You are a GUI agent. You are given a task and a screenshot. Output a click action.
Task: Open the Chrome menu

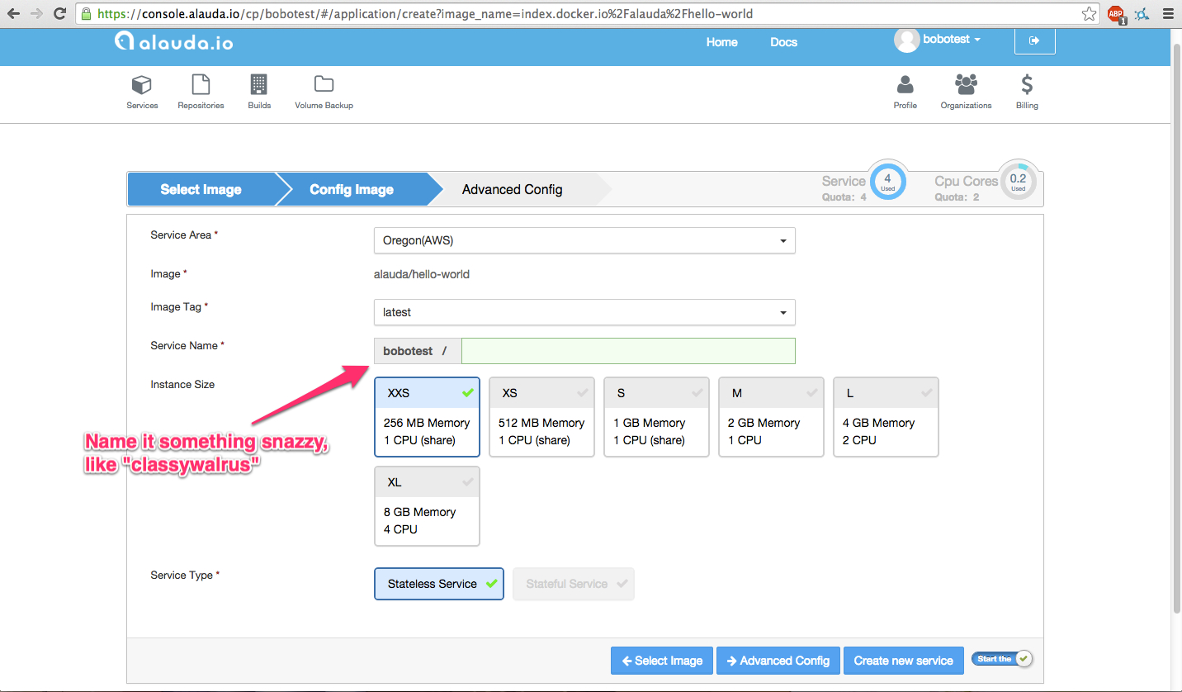(x=1167, y=14)
